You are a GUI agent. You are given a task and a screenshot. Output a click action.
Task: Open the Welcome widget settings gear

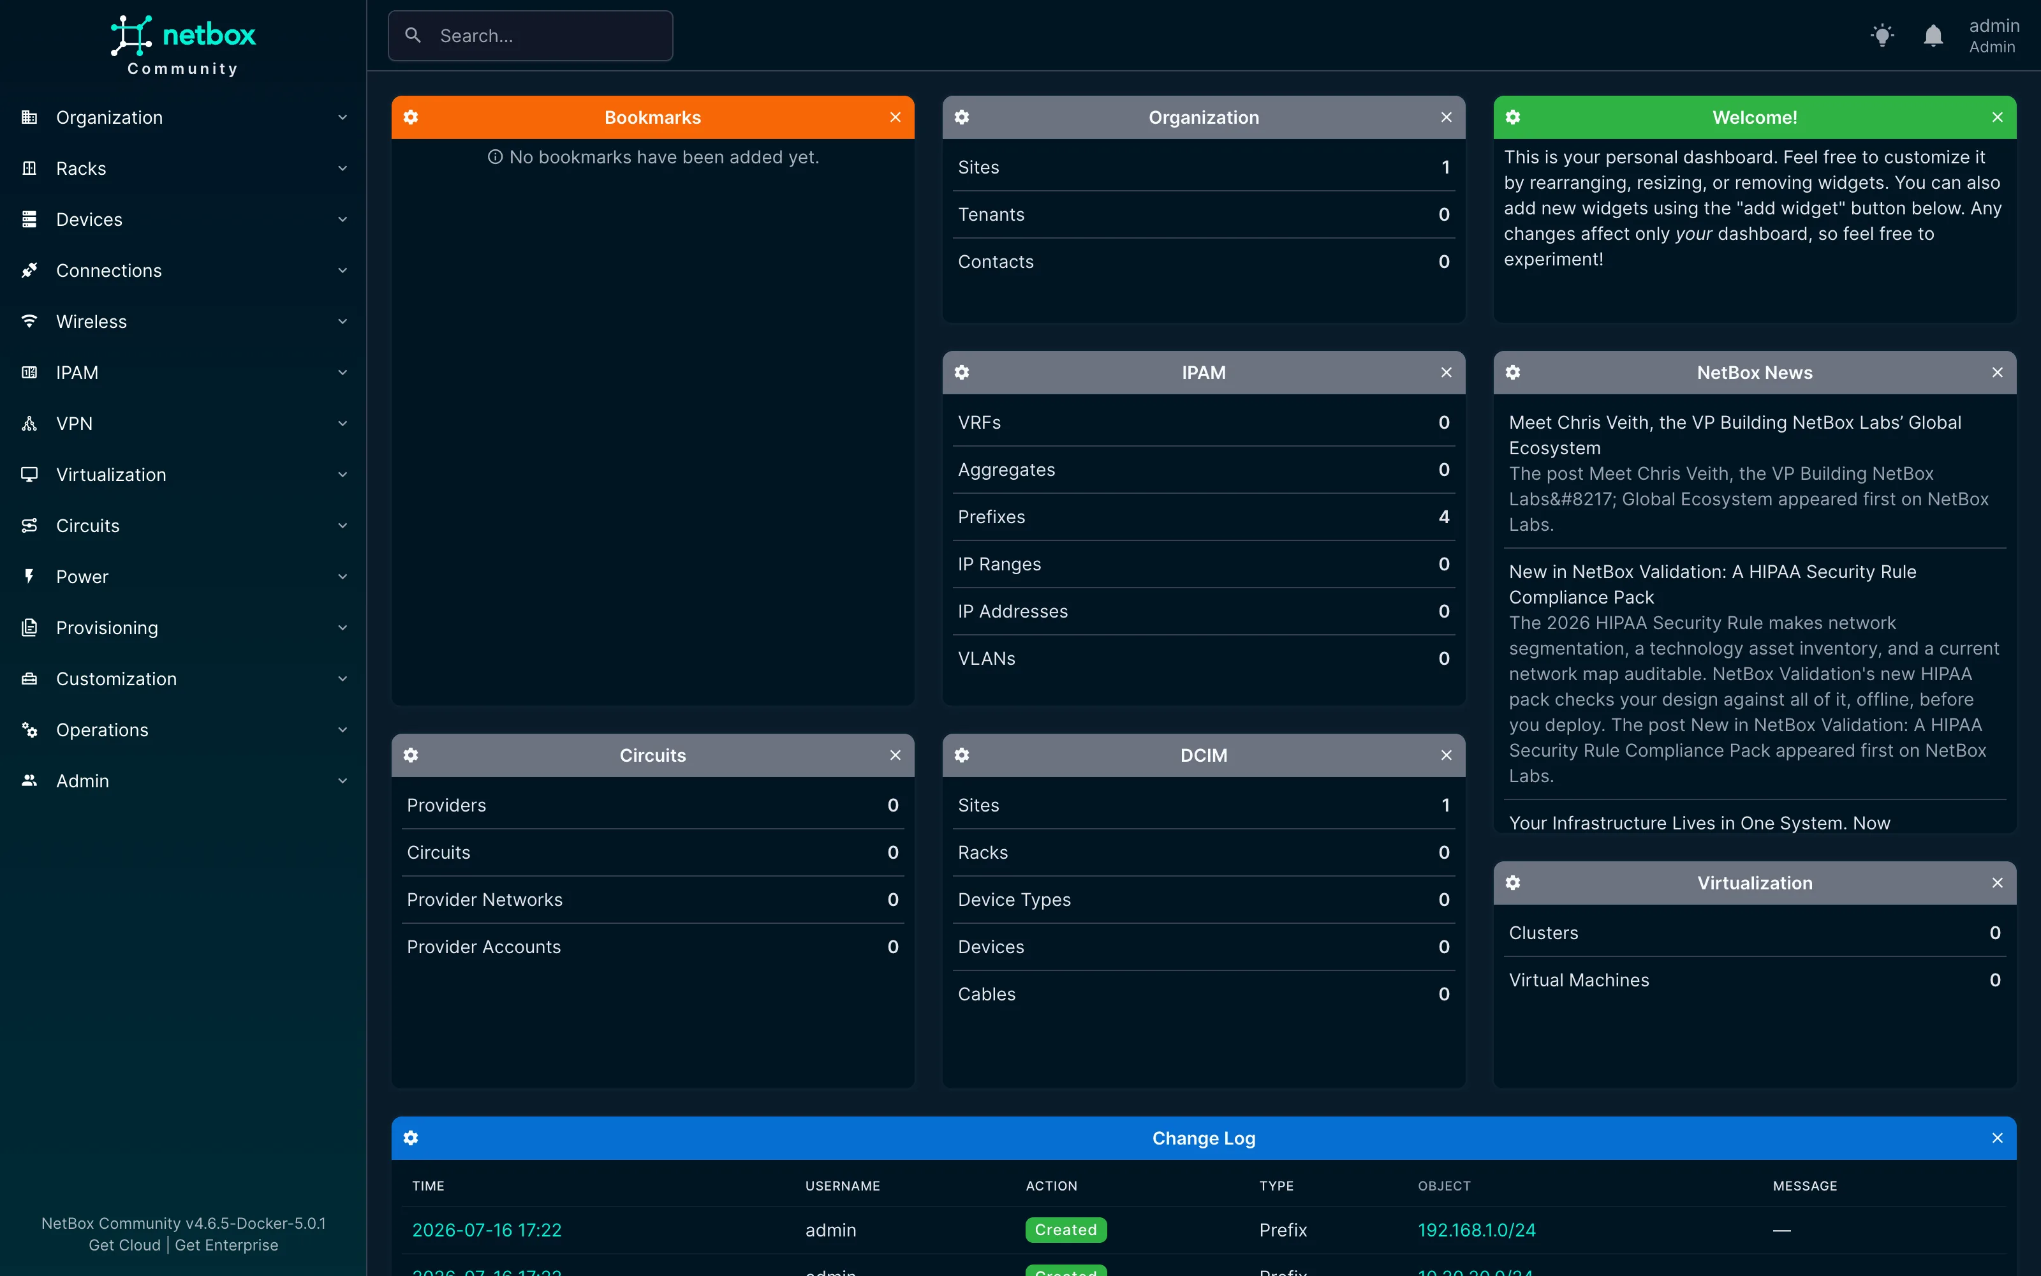tap(1513, 117)
